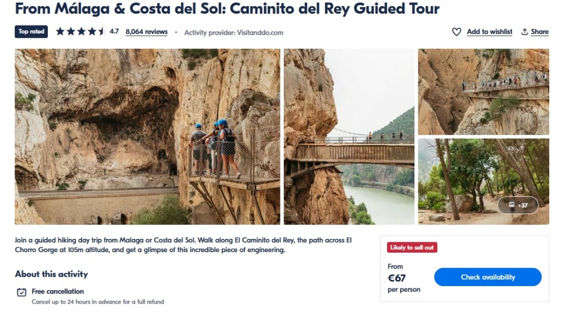
Task: Open the bridge over river photo
Action: [349, 137]
